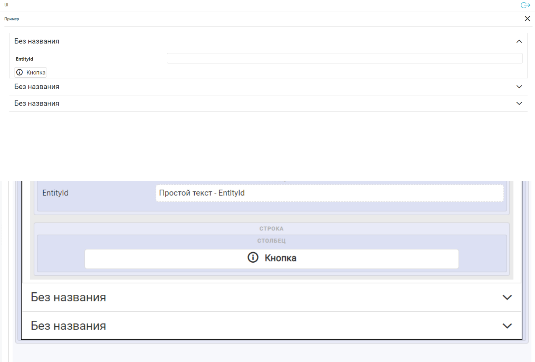Expand the first collapsed Без названия on the canvas
Image resolution: width=535 pixels, height=362 pixels.
tap(507, 297)
